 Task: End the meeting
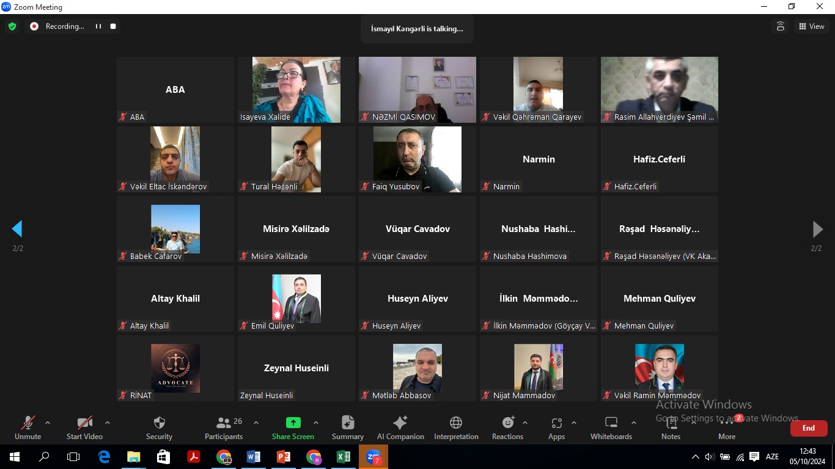[x=809, y=428]
